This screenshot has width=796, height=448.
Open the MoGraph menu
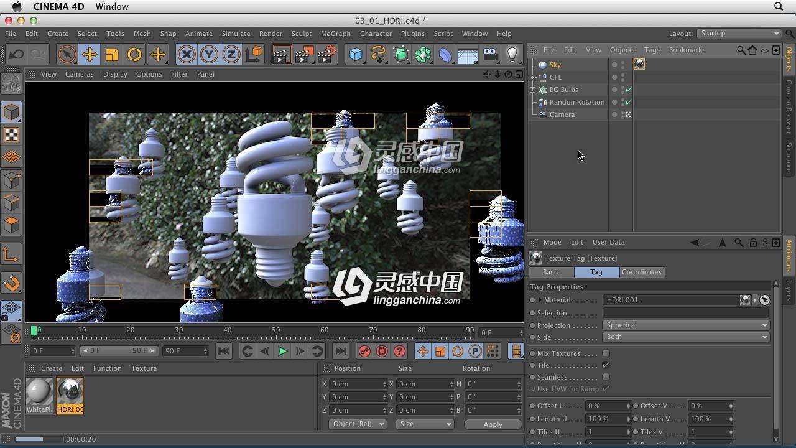pyautogui.click(x=335, y=34)
